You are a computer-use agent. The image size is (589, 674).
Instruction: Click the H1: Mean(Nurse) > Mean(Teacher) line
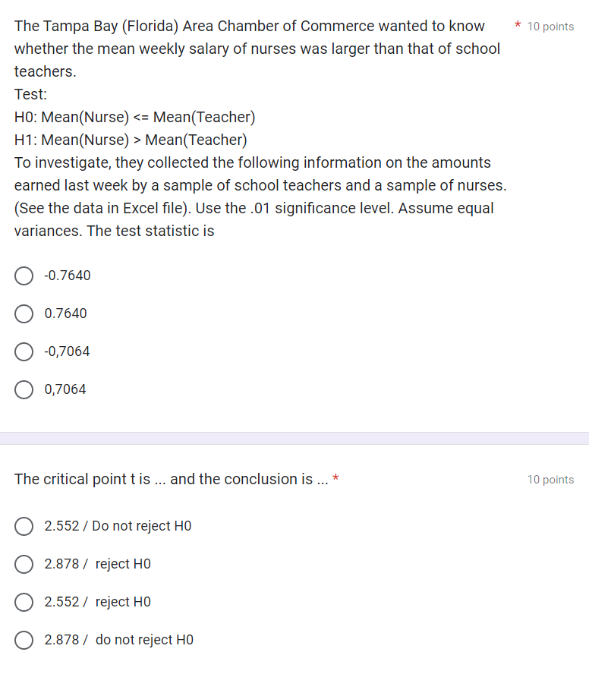coord(131,140)
